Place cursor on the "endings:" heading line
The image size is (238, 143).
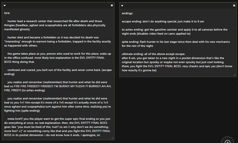click(128, 13)
